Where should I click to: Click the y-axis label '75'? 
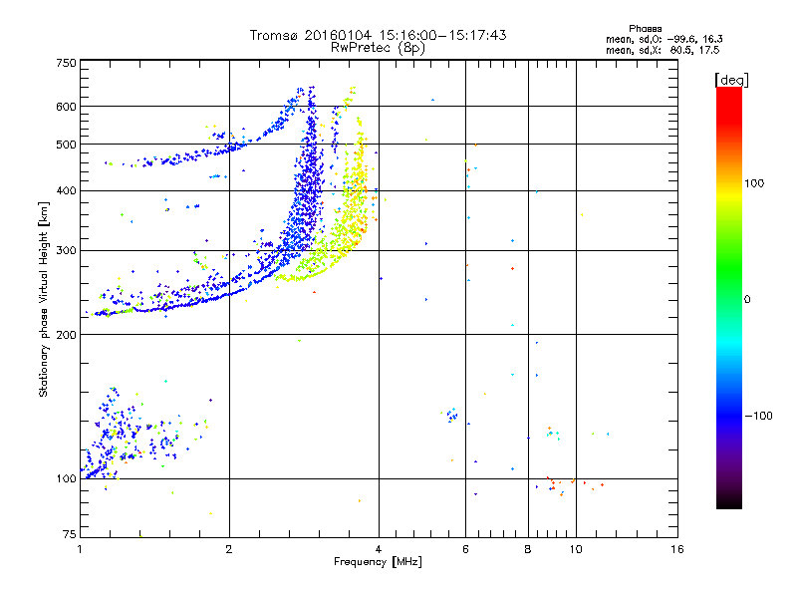point(70,534)
